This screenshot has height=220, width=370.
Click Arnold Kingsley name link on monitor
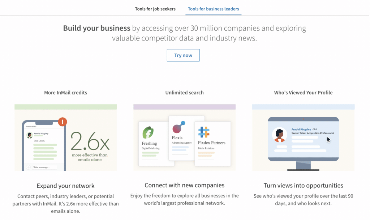pos(301,129)
